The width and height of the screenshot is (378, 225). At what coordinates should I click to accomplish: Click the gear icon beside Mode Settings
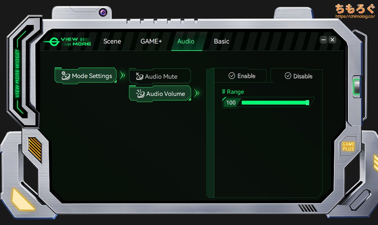pyautogui.click(x=65, y=76)
